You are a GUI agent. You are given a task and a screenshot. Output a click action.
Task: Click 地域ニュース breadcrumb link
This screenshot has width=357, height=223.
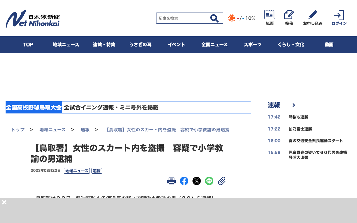(53, 130)
